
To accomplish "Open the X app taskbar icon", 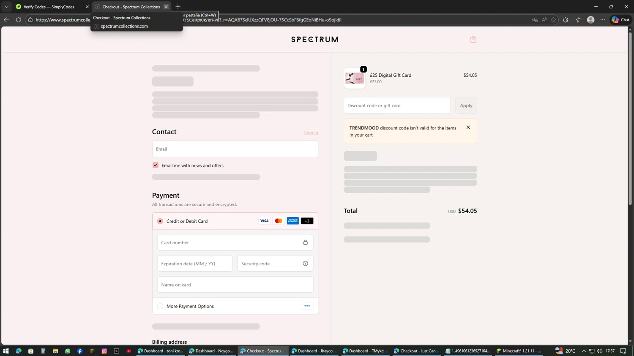I will 117,351.
